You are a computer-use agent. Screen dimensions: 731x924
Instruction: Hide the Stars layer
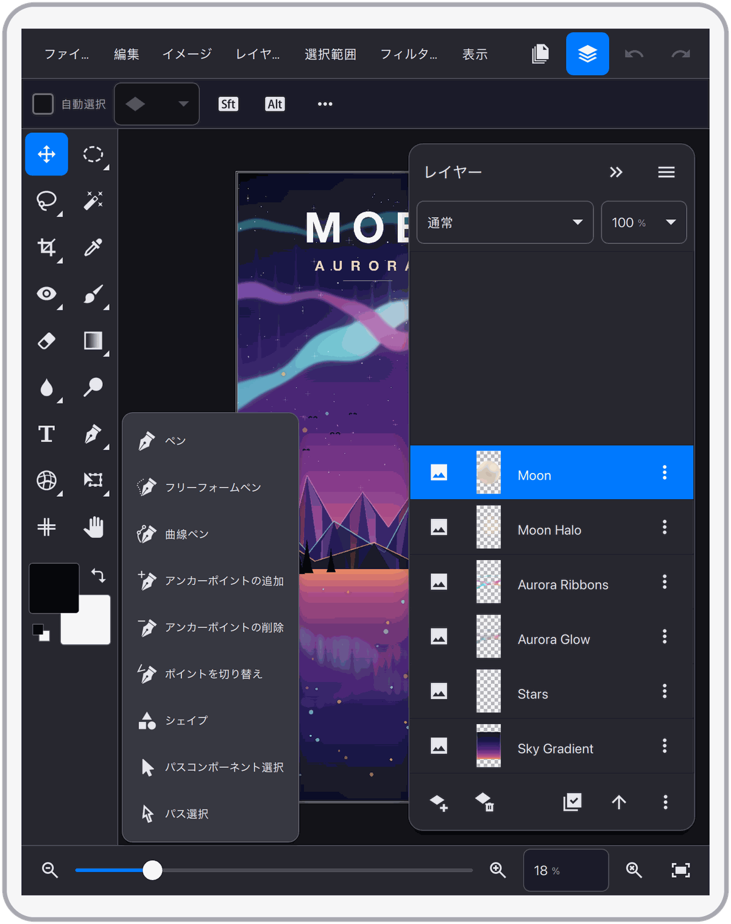click(x=439, y=691)
